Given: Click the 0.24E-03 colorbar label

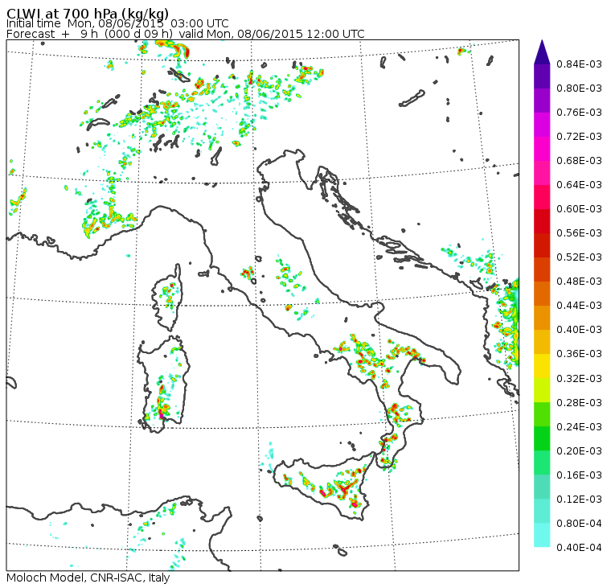Looking at the screenshot, I should pos(579,427).
